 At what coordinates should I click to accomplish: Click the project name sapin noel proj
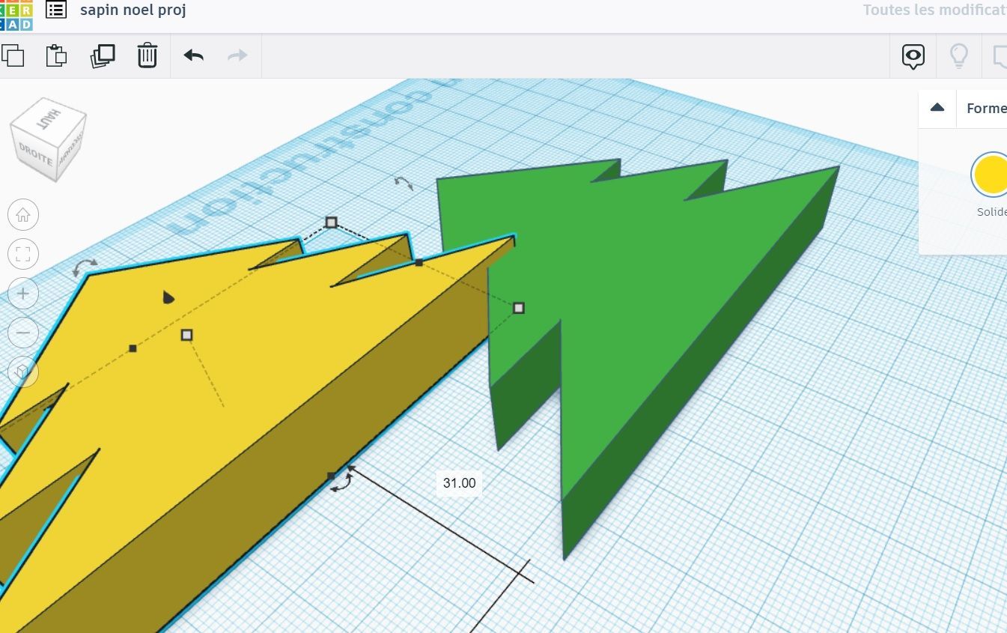pos(133,10)
